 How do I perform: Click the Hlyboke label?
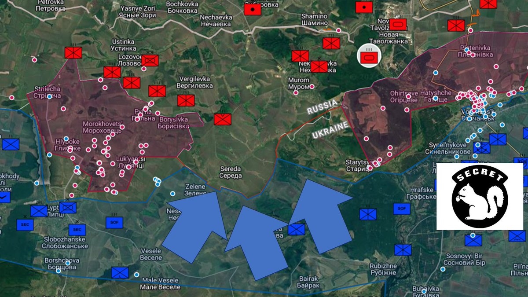67,145
